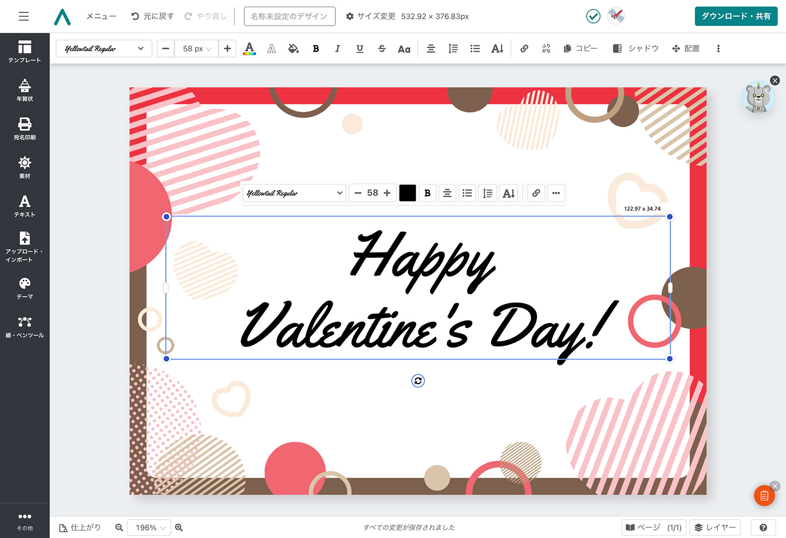786x538 pixels.
Task: Open the 年賀状 sidebar panel
Action: (25, 90)
